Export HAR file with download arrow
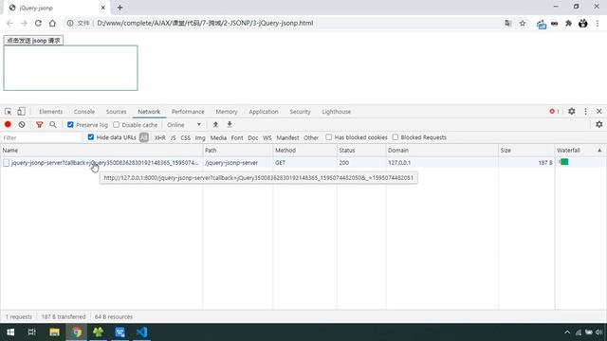This screenshot has width=607, height=341. pyautogui.click(x=230, y=124)
